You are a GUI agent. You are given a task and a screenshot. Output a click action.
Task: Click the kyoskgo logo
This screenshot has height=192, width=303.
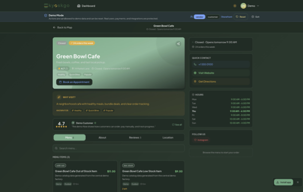point(57,6)
